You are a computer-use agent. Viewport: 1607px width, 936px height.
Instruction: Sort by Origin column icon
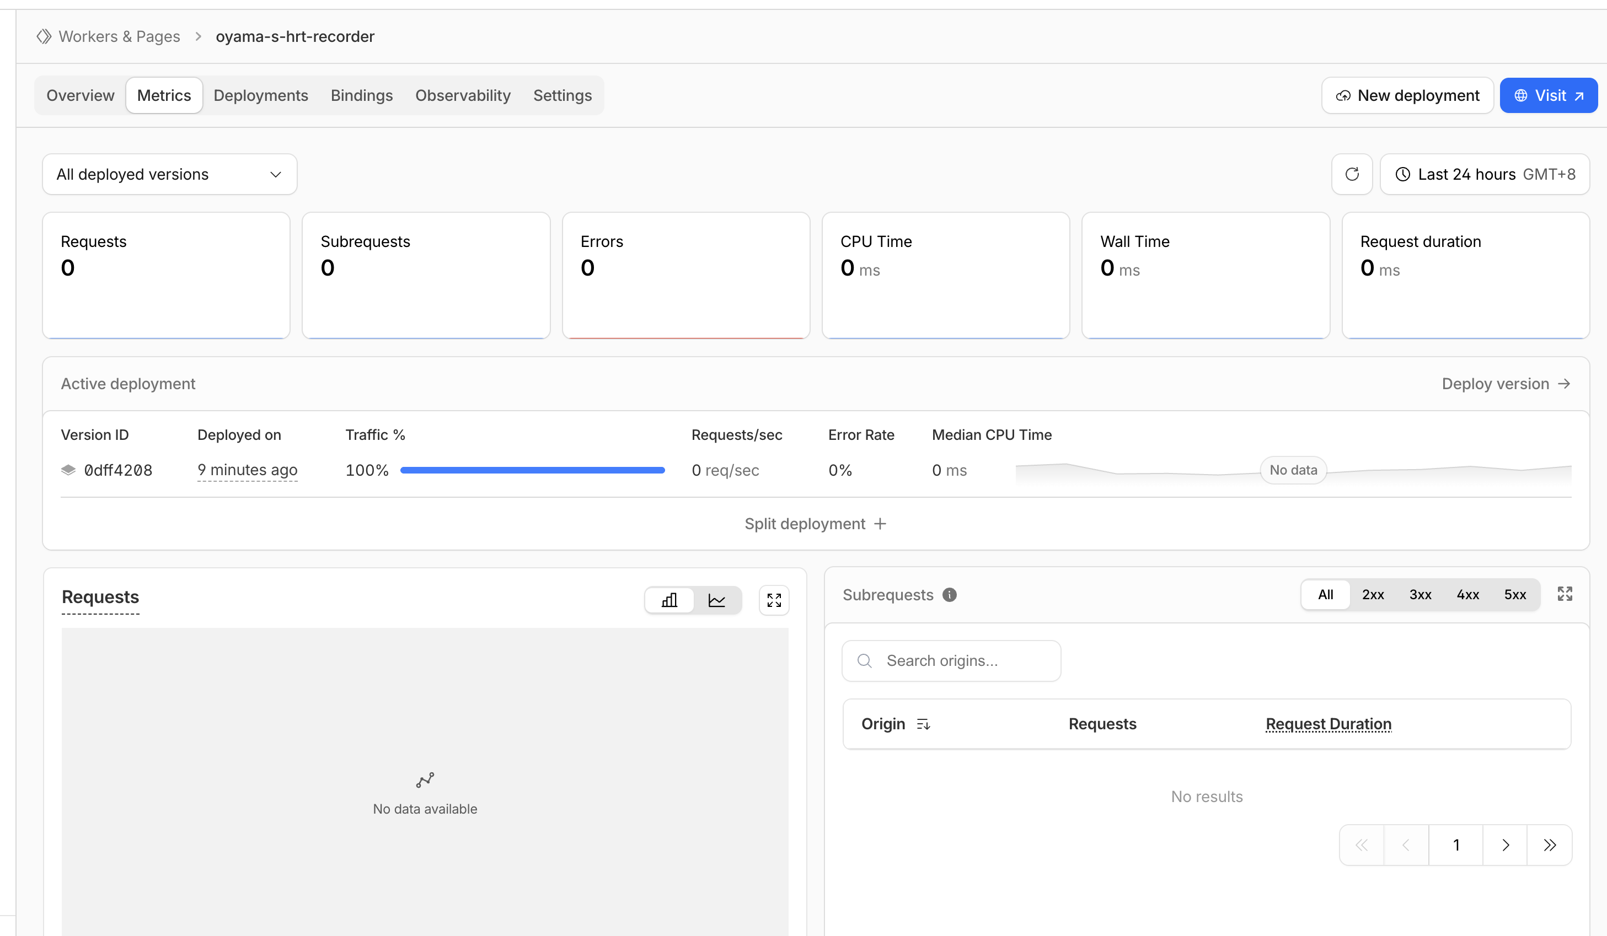[x=923, y=724]
